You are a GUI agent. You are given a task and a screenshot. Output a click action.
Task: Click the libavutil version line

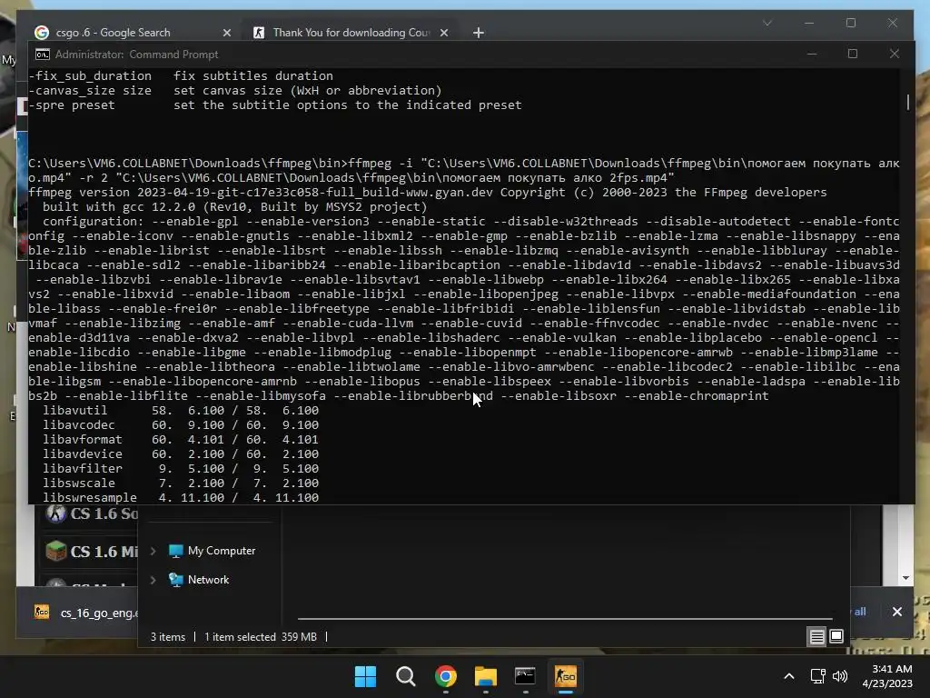point(181,411)
